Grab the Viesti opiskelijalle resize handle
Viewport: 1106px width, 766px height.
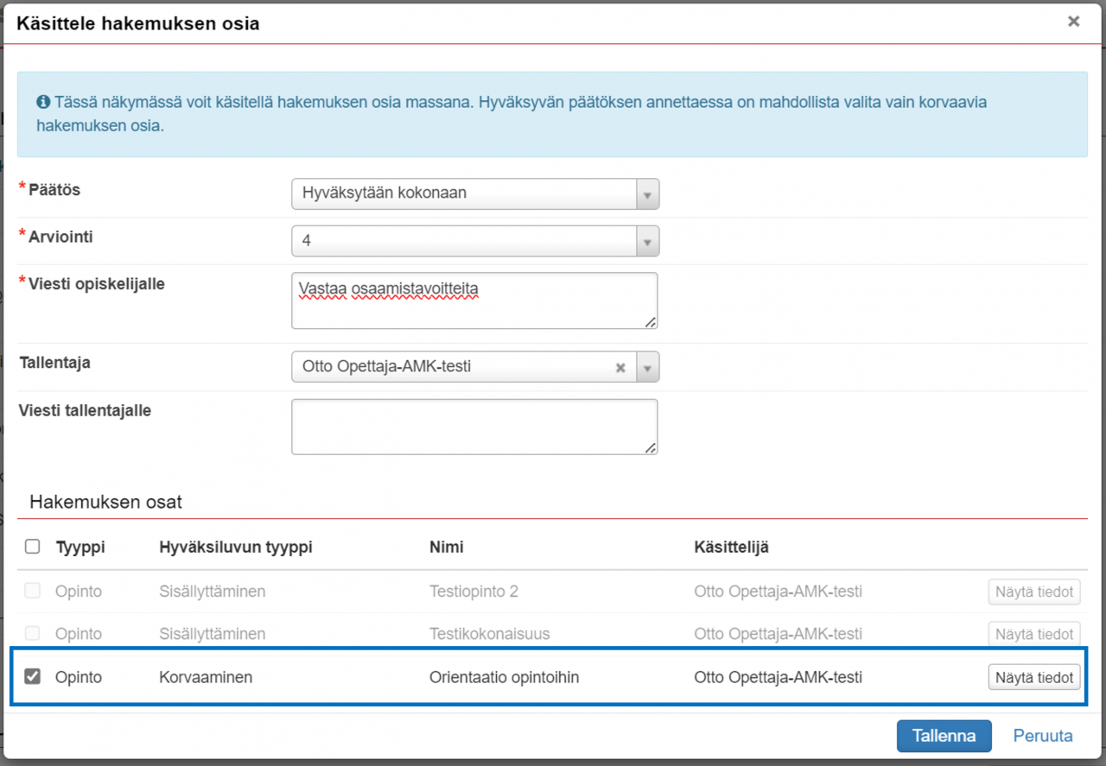[651, 322]
